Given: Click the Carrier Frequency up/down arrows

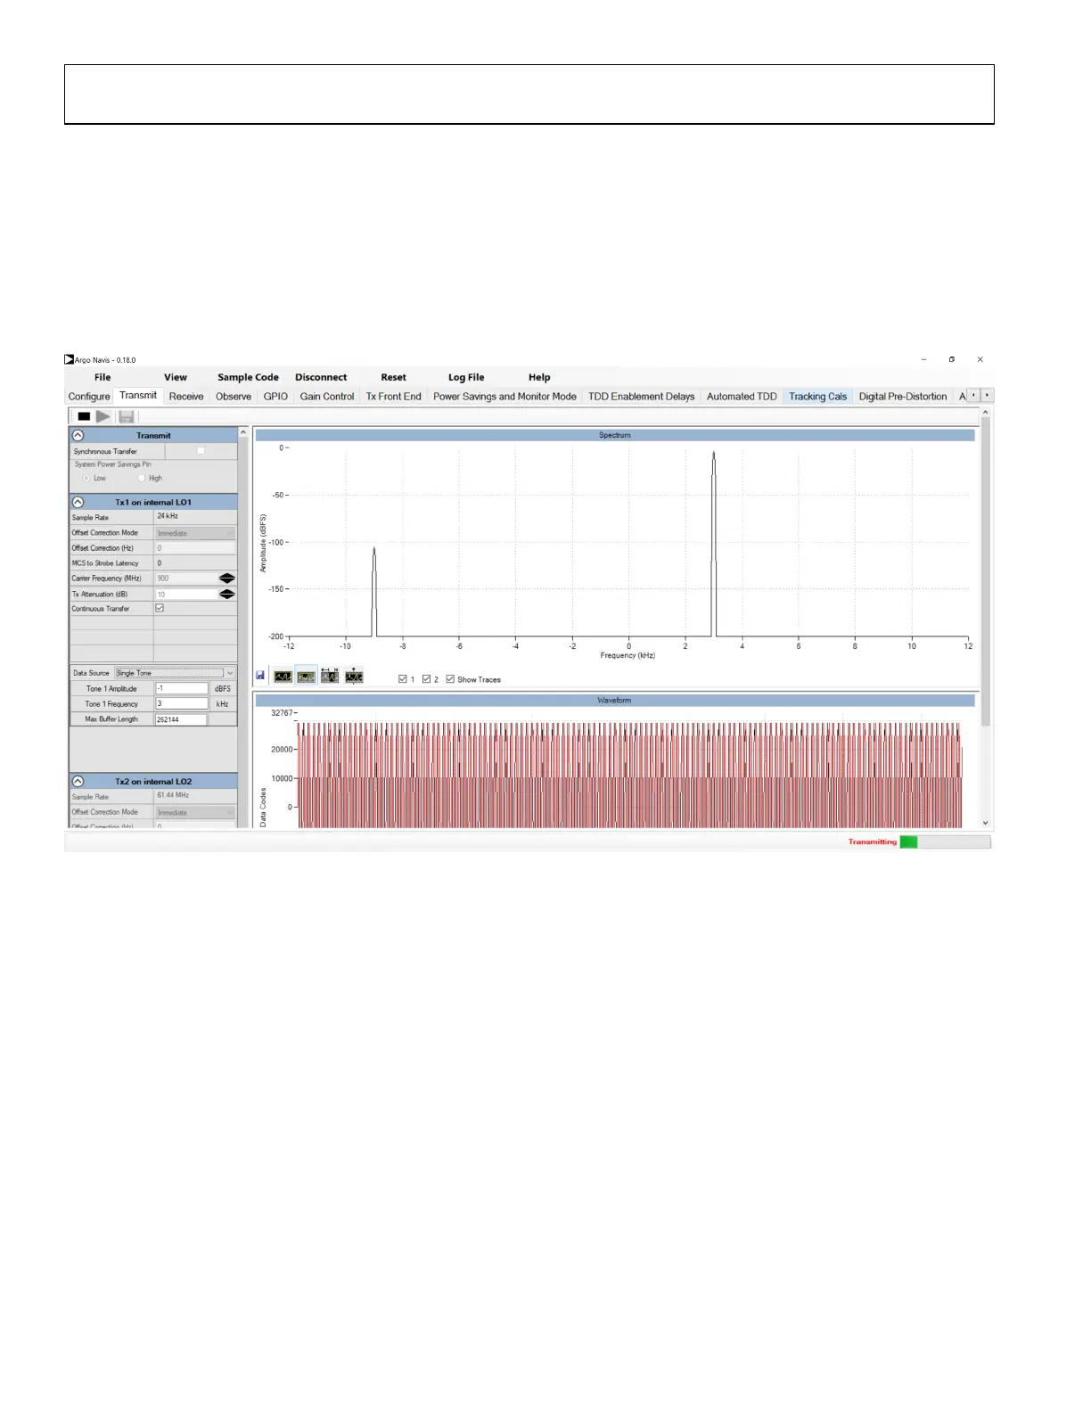Looking at the screenshot, I should coord(227,579).
